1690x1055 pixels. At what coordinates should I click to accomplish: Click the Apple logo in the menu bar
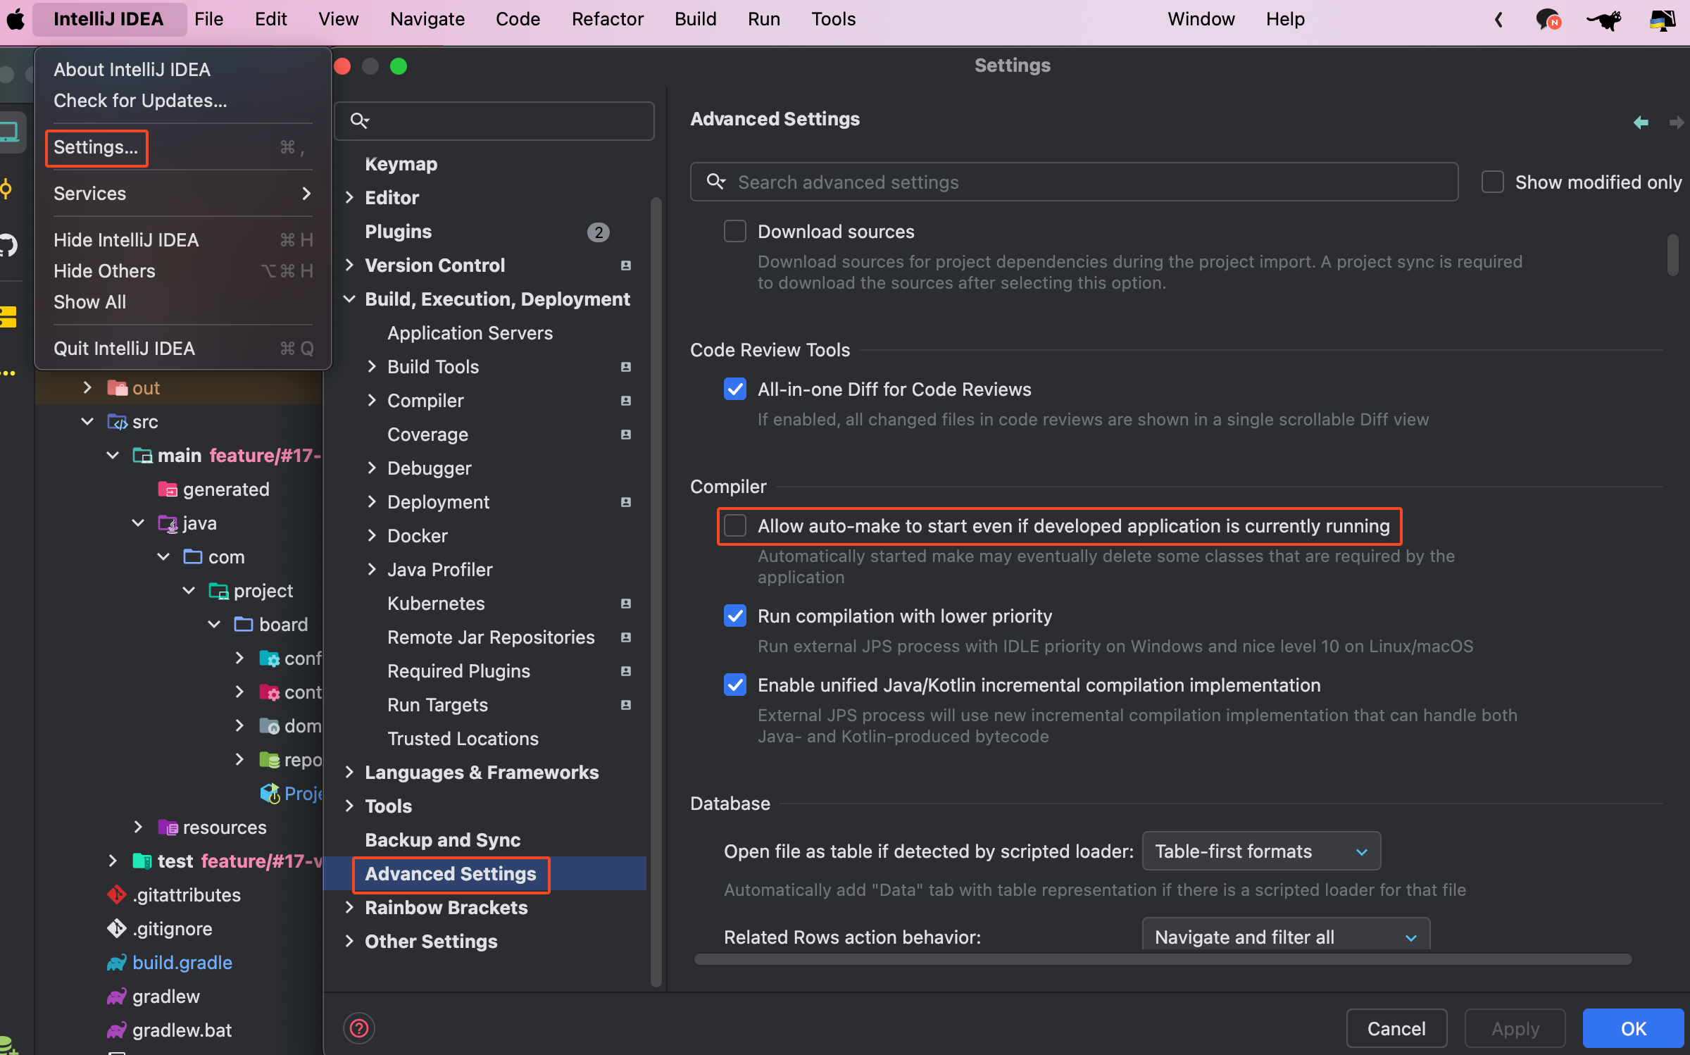(15, 19)
